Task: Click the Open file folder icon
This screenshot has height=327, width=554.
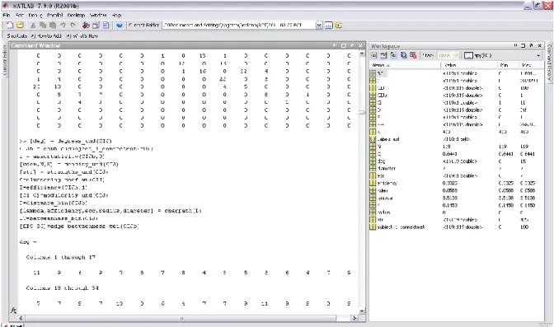Action: pyautogui.click(x=20, y=25)
